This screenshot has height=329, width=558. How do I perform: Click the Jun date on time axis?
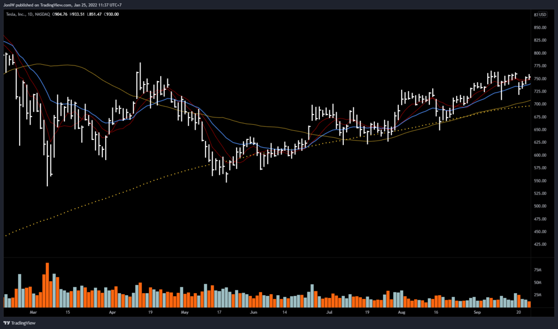[253, 313]
